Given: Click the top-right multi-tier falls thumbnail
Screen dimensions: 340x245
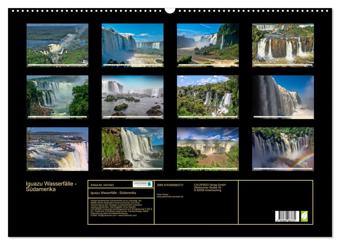Looking at the screenshot, I should pyautogui.click(x=283, y=45).
